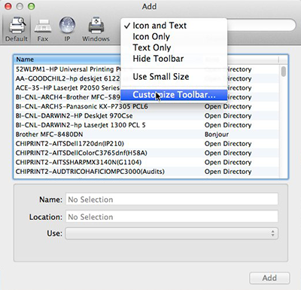Choose Text Only from context menu

(174, 47)
